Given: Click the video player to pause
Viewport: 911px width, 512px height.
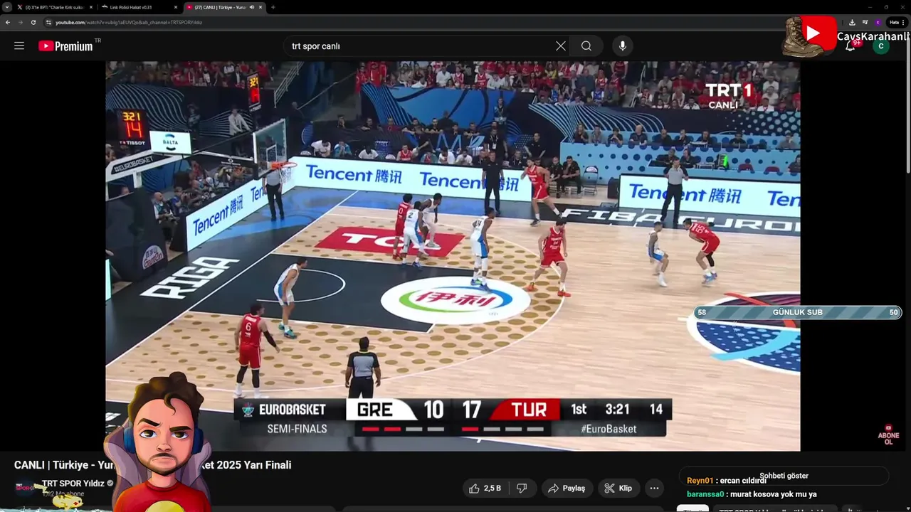Looking at the screenshot, I should [453, 256].
